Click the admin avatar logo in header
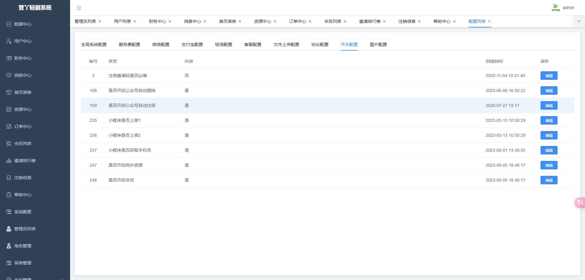This screenshot has width=585, height=280. [555, 8]
